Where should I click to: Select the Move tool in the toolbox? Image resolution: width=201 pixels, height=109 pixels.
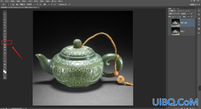[5, 14]
